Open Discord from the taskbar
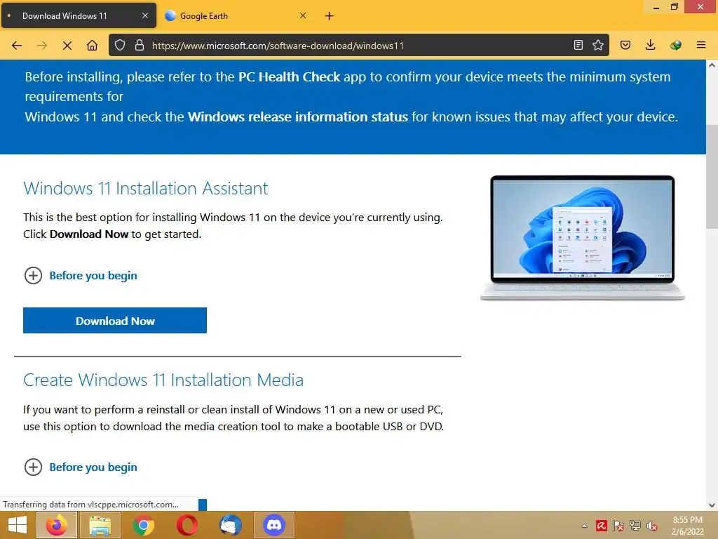This screenshot has width=718, height=539. pos(274,525)
